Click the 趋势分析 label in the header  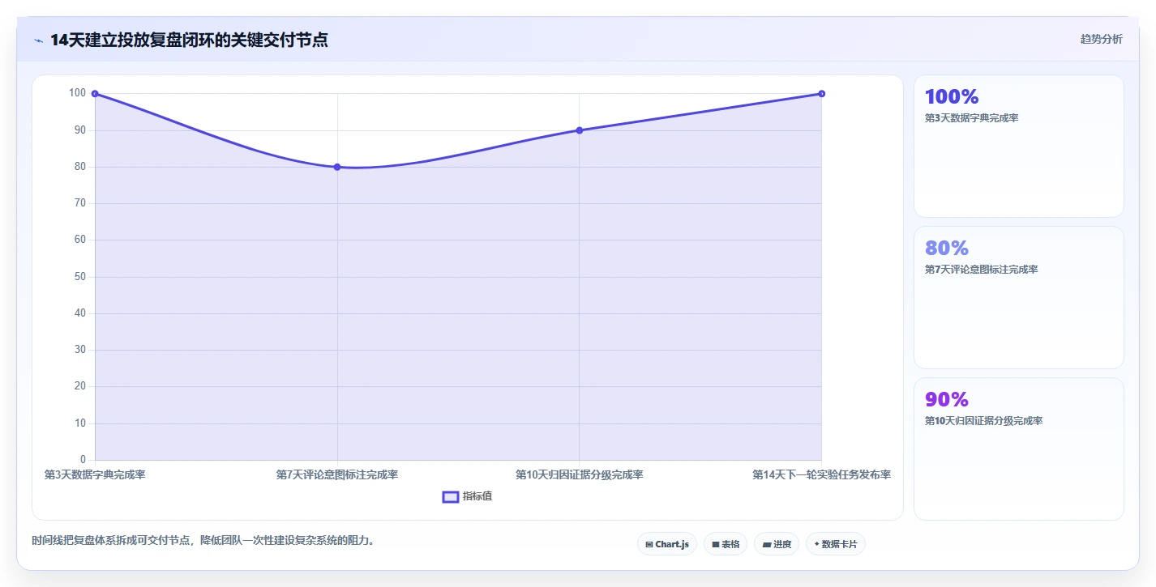click(1101, 39)
